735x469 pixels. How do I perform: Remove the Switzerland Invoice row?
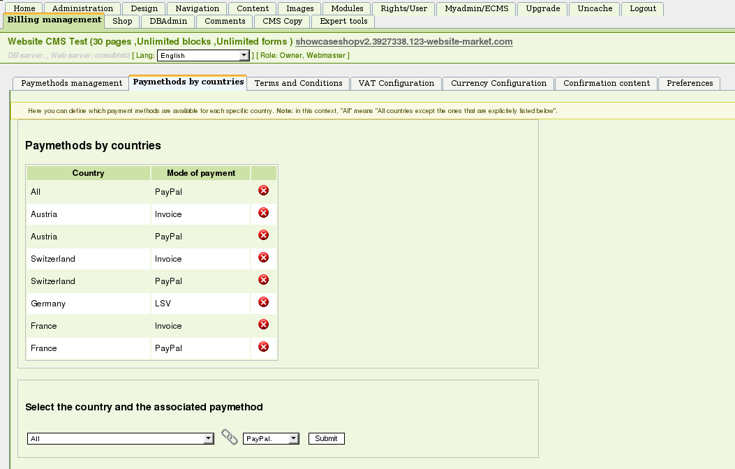[263, 258]
